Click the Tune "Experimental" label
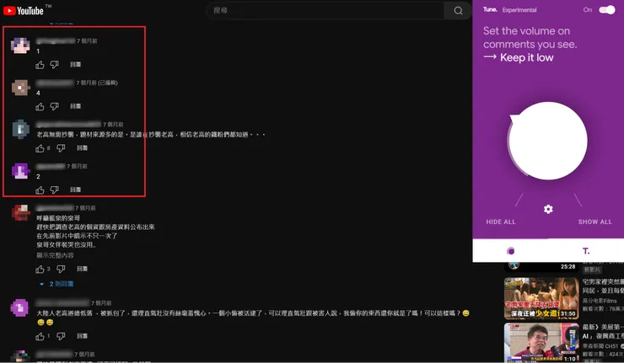Image resolution: width=624 pixels, height=363 pixels. (519, 10)
